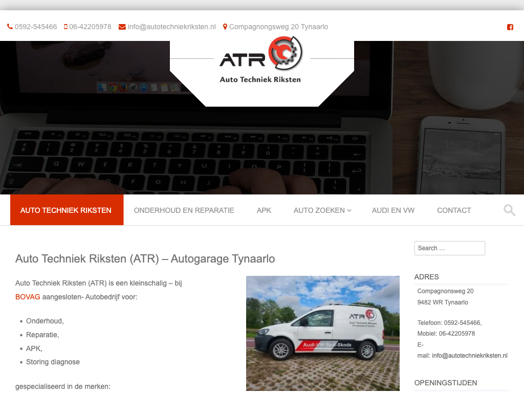Follow the red BOVAG link
This screenshot has height=393, width=524.
point(28,297)
